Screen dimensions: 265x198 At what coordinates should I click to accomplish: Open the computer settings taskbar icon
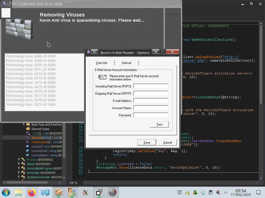click(45, 192)
